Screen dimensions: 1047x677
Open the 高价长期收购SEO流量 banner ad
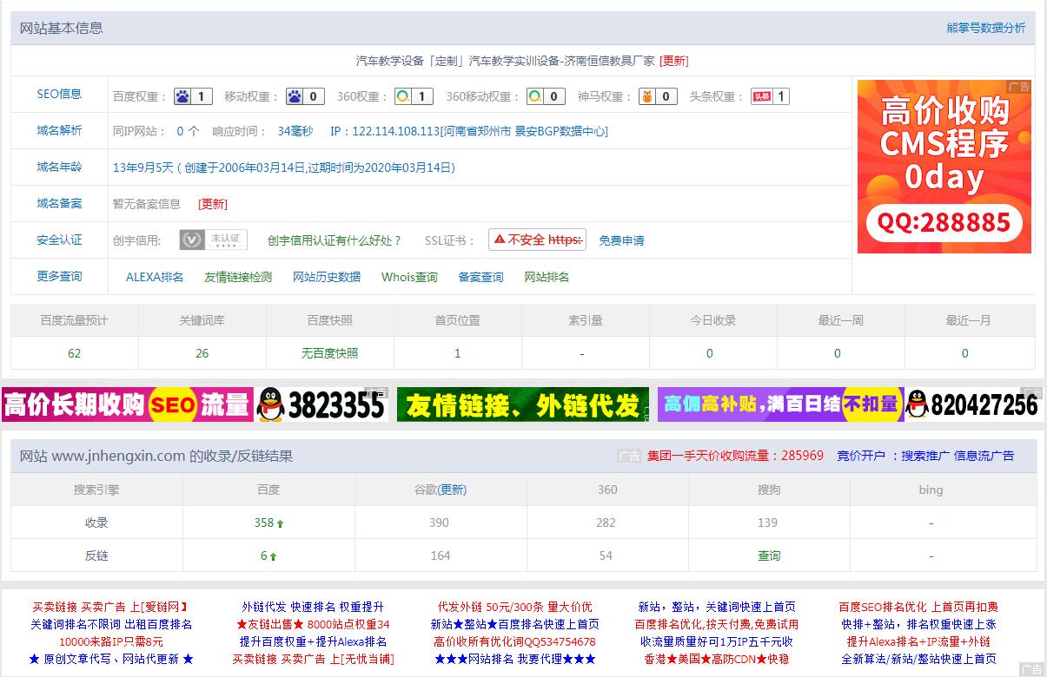(x=195, y=404)
